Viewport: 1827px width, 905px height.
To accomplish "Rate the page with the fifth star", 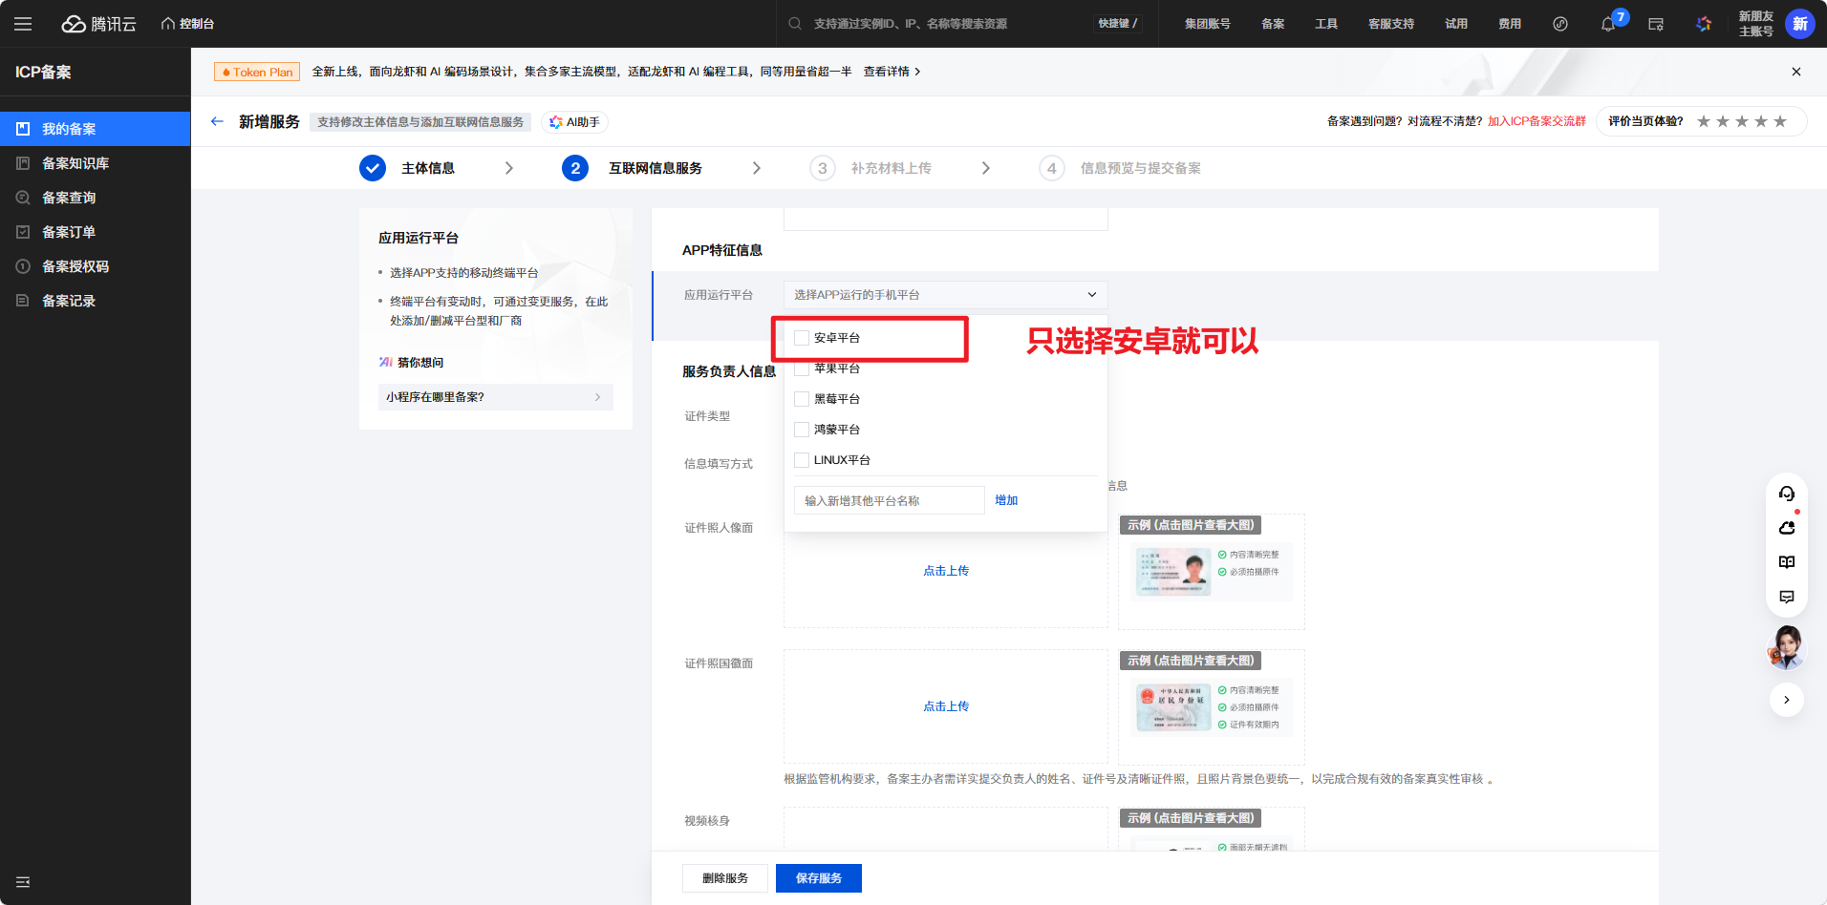I will (x=1780, y=121).
